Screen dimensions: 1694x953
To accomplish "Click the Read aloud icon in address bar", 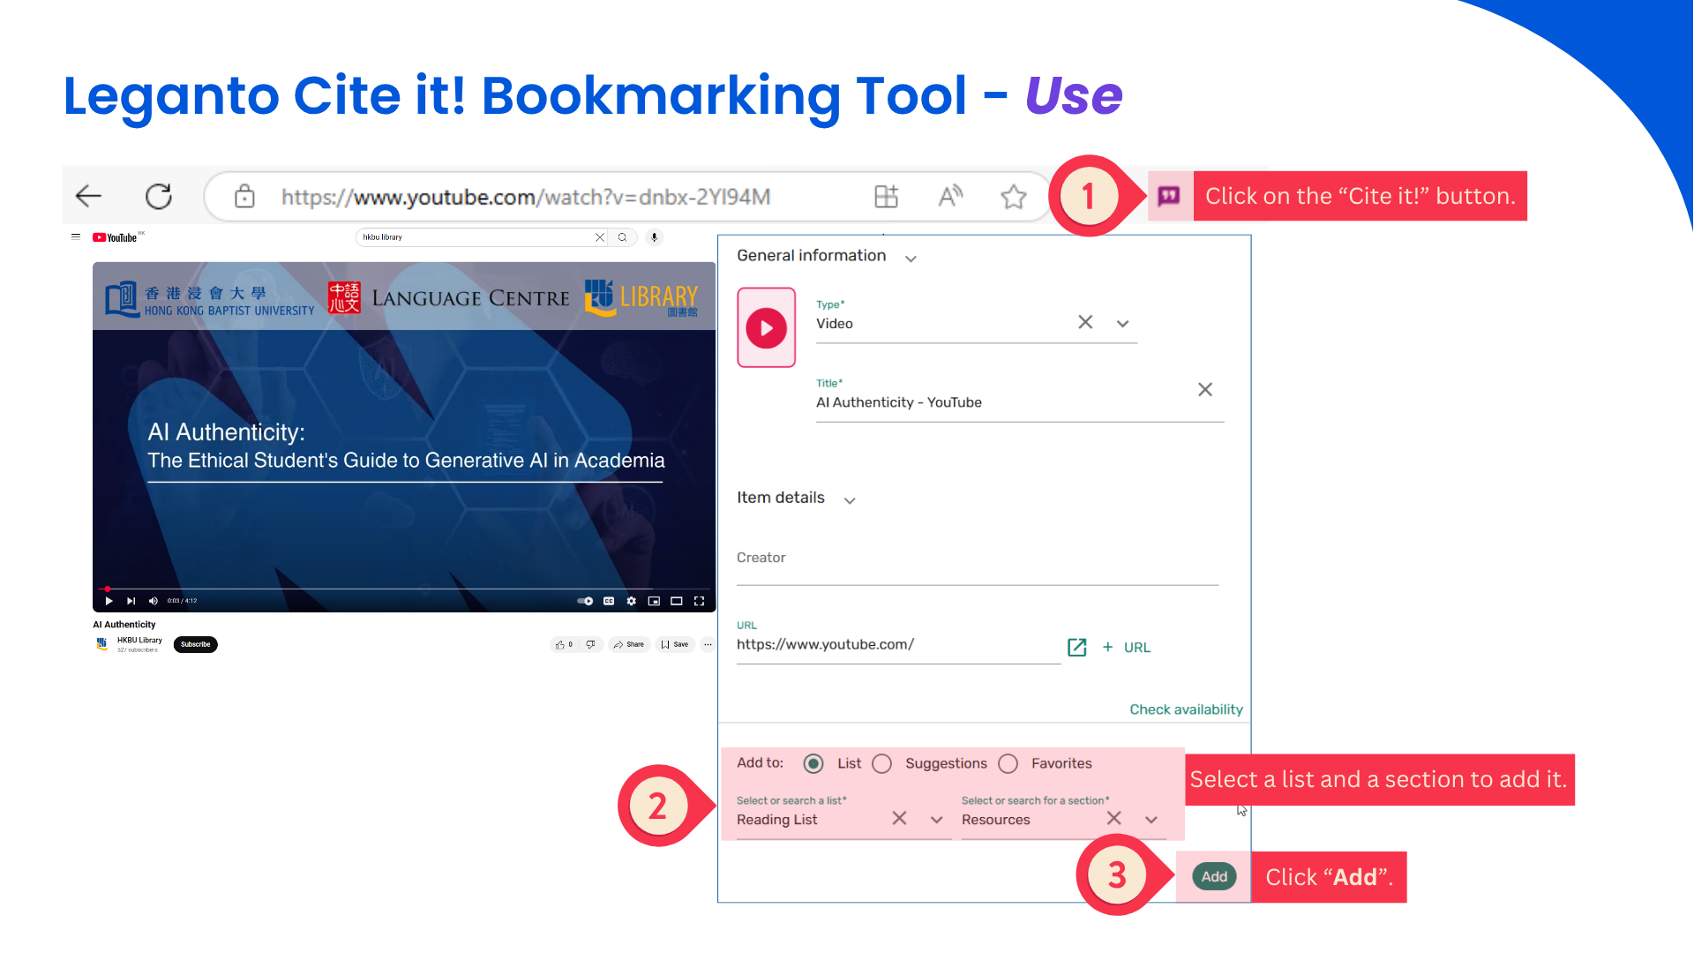I will 950,196.
